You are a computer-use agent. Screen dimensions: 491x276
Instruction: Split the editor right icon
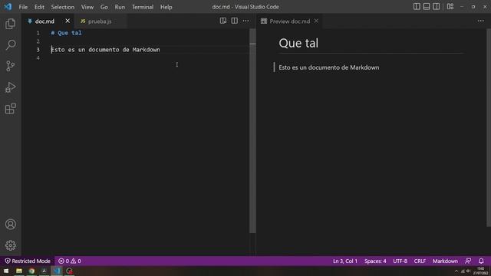(234, 21)
